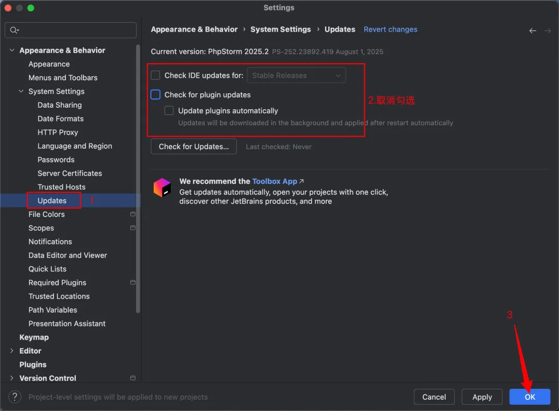Open the Stable Releases dropdown
The image size is (559, 411).
[296, 75]
